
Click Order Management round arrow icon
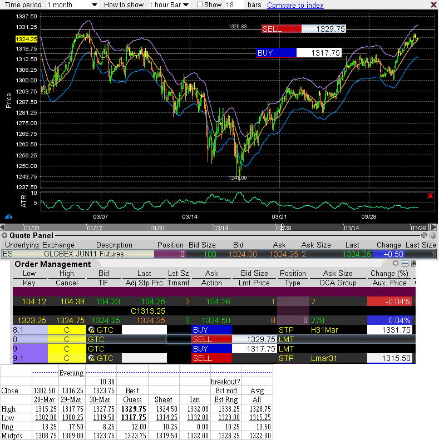pyautogui.click(x=396, y=263)
